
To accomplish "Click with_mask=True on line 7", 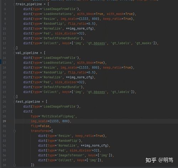I will pos(120,14).
